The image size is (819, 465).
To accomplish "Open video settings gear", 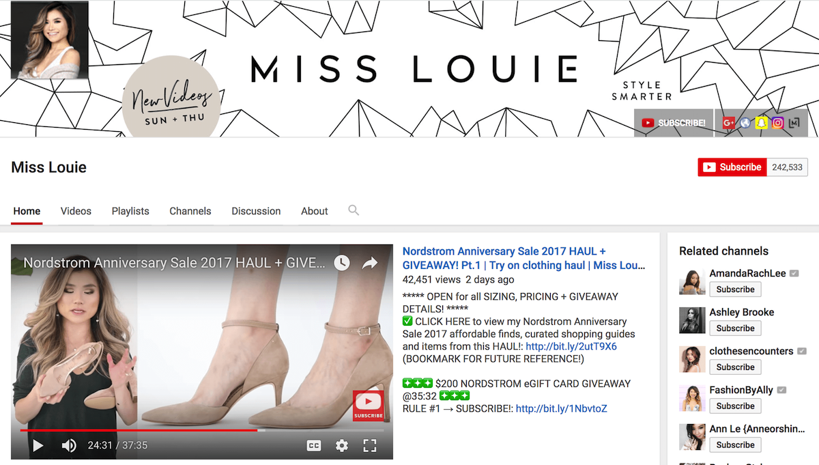I will [342, 446].
